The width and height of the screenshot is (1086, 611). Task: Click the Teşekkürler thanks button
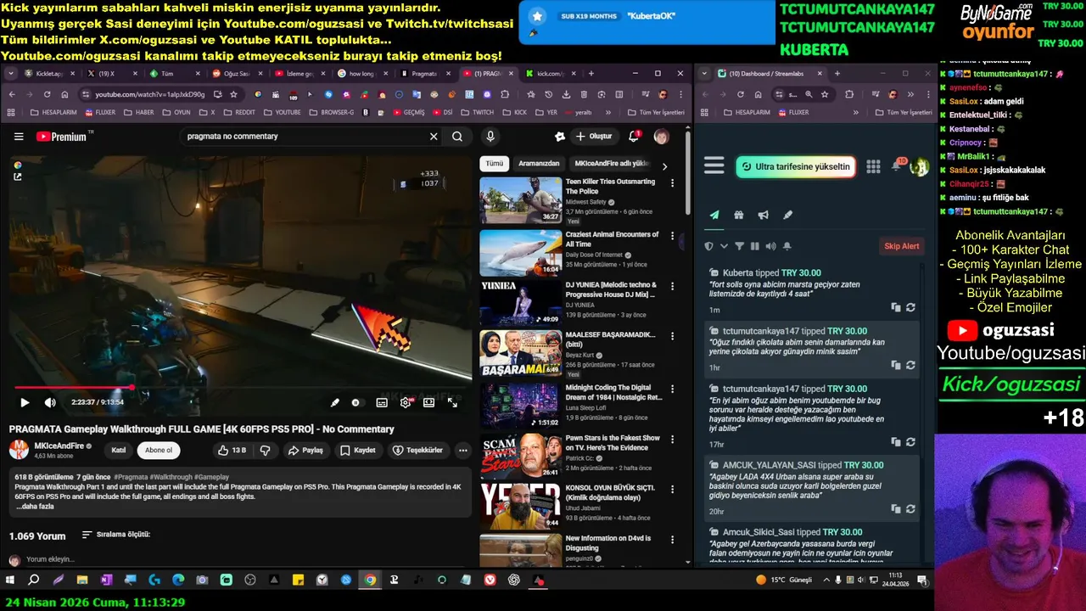417,450
